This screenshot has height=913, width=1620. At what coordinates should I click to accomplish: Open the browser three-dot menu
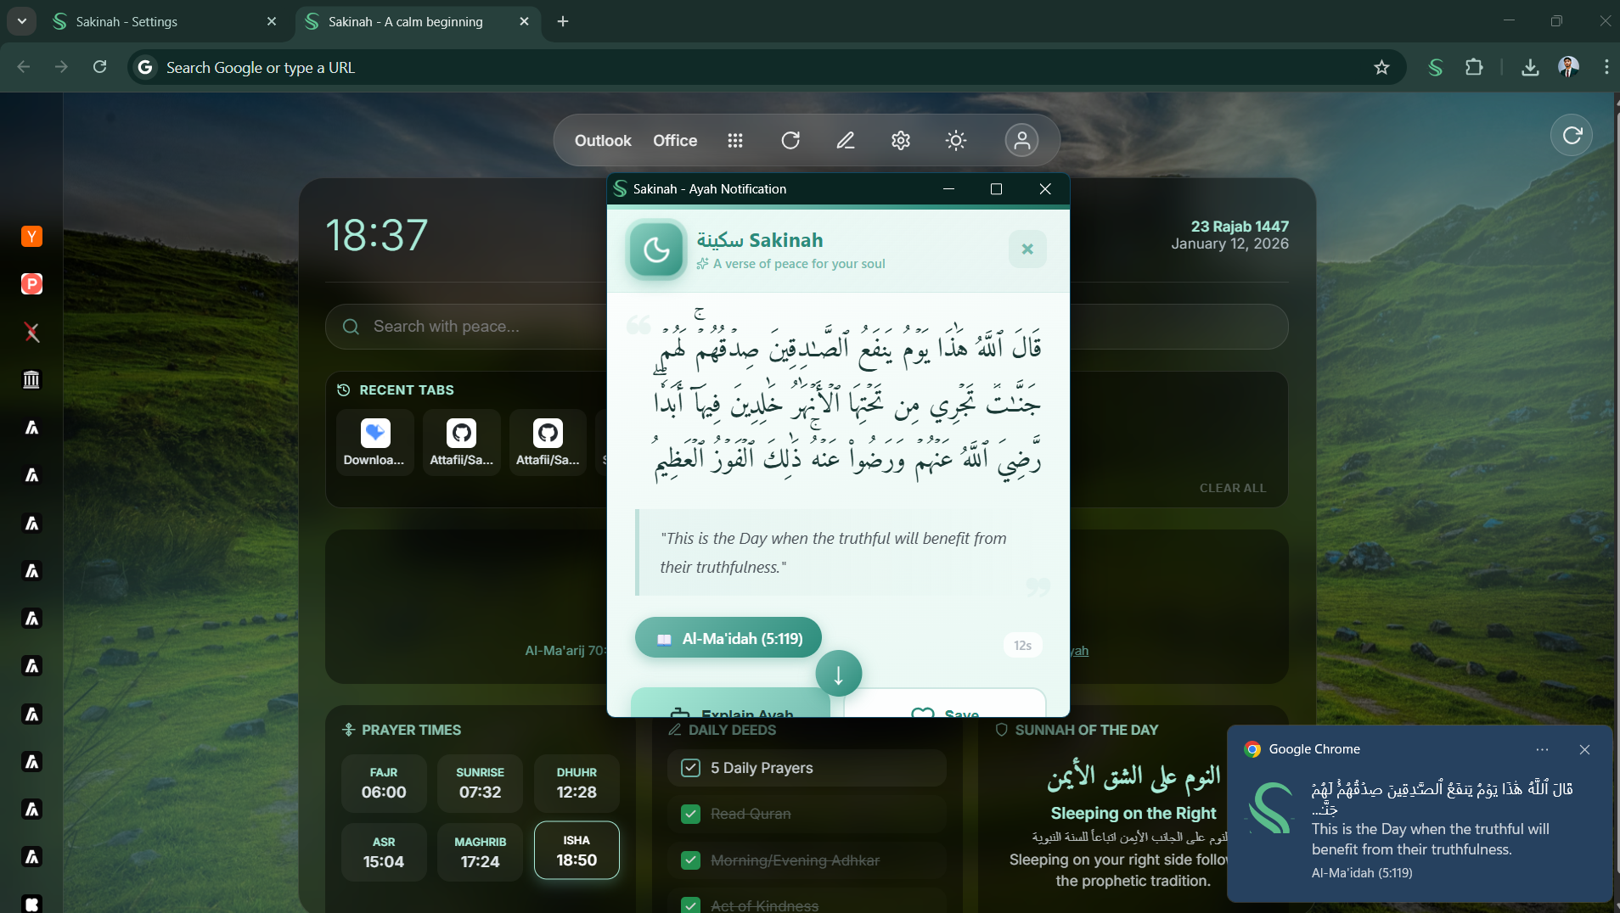tap(1606, 67)
